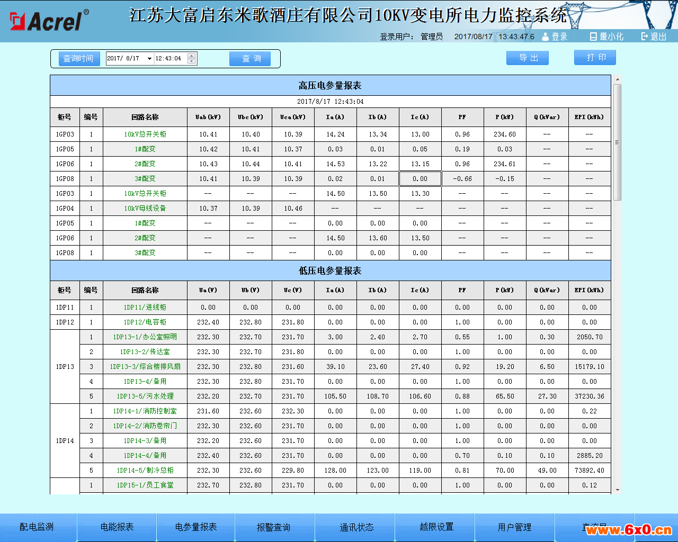Select 1DP13-2/传达室 circuit name
The height and width of the screenshot is (542, 678).
click(x=145, y=352)
